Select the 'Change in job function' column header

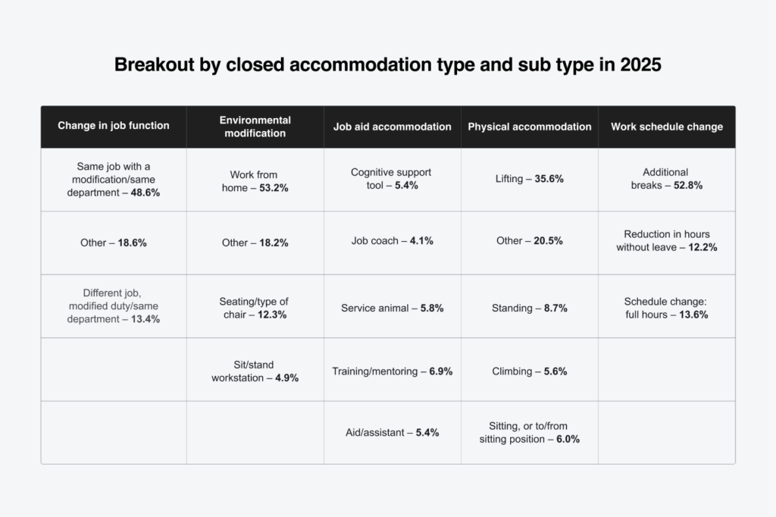[x=114, y=126]
